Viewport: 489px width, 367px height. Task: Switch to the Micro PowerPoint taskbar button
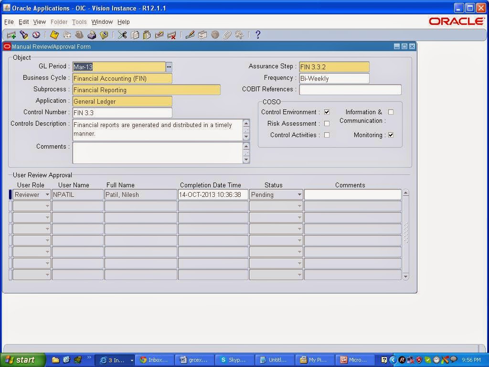pyautogui.click(x=355, y=360)
